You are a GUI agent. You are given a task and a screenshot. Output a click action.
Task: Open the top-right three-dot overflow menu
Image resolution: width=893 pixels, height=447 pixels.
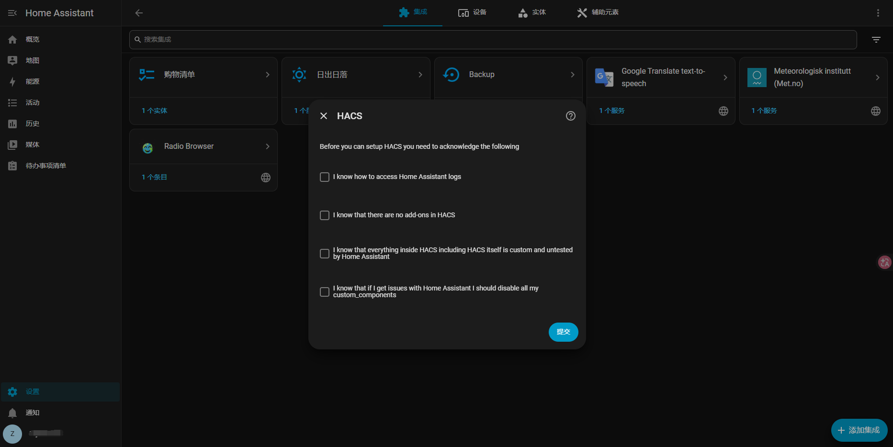[x=878, y=13]
